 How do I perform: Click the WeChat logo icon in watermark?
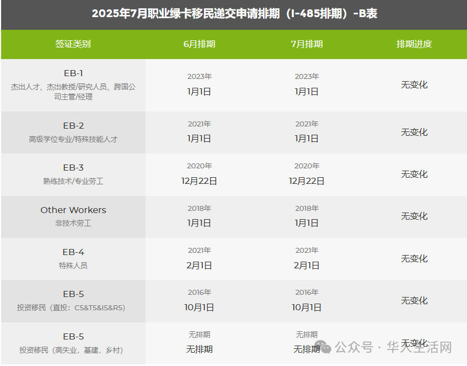point(323,347)
